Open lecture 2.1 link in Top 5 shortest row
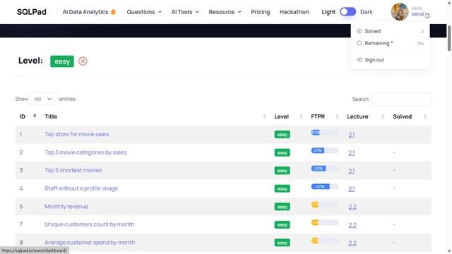452x254 pixels. tap(352, 171)
